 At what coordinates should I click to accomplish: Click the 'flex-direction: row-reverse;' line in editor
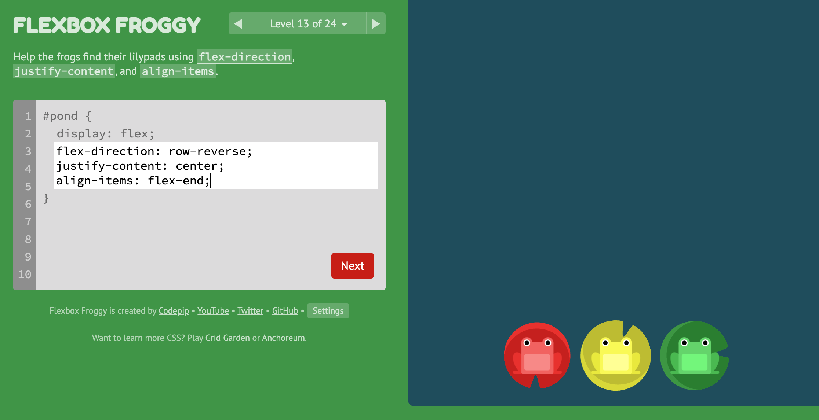pos(154,151)
